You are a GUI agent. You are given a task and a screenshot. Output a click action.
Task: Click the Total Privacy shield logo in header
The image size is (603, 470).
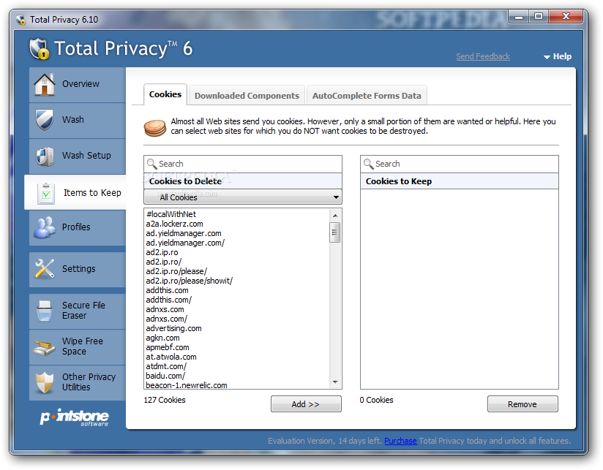click(x=40, y=49)
